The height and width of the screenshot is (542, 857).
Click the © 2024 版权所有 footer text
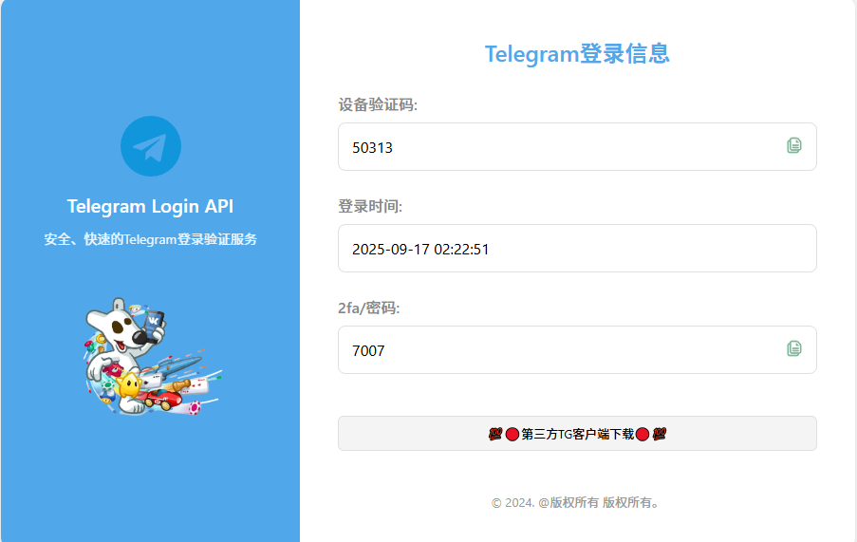575,502
